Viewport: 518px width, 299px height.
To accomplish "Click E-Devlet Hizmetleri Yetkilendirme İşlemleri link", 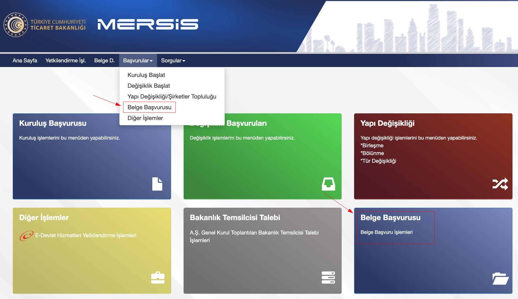I will [86, 236].
